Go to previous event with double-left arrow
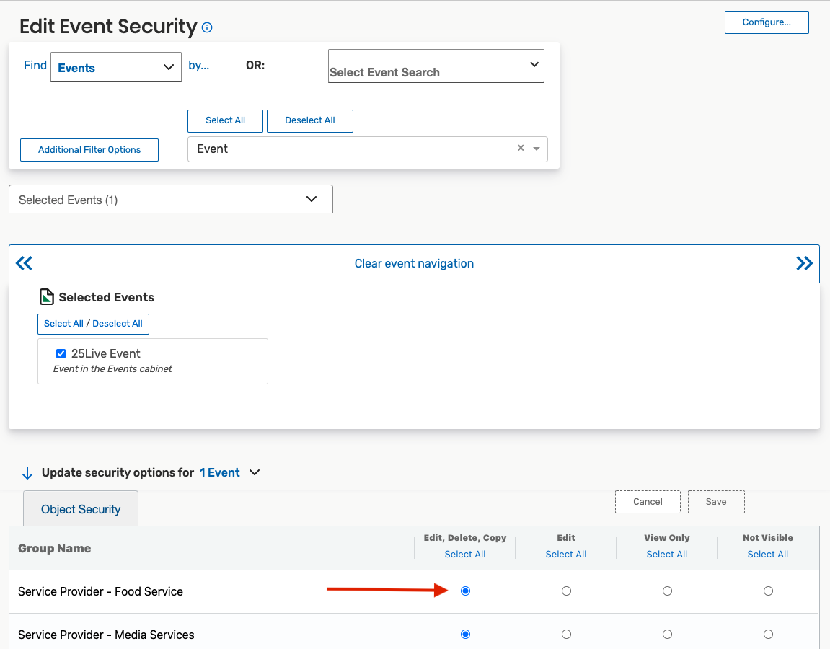 [24, 263]
